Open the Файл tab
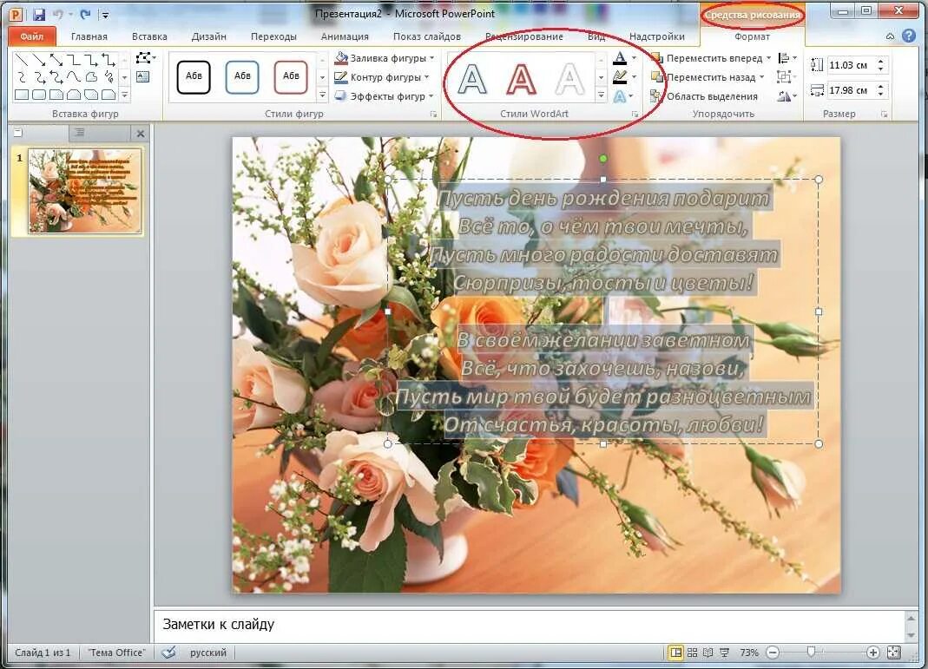 tap(32, 36)
